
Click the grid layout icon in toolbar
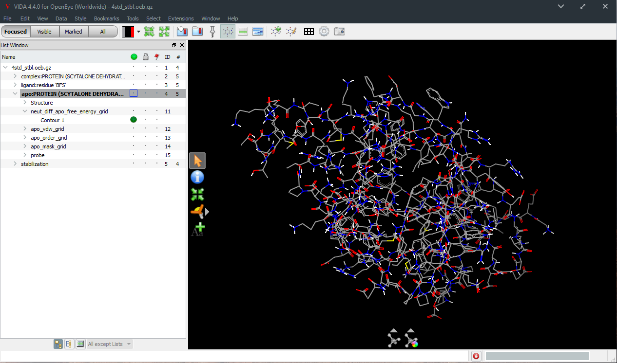pos(309,32)
